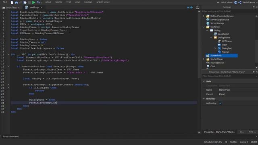
Task: Click the Filter Properties search field
Action: point(229,76)
